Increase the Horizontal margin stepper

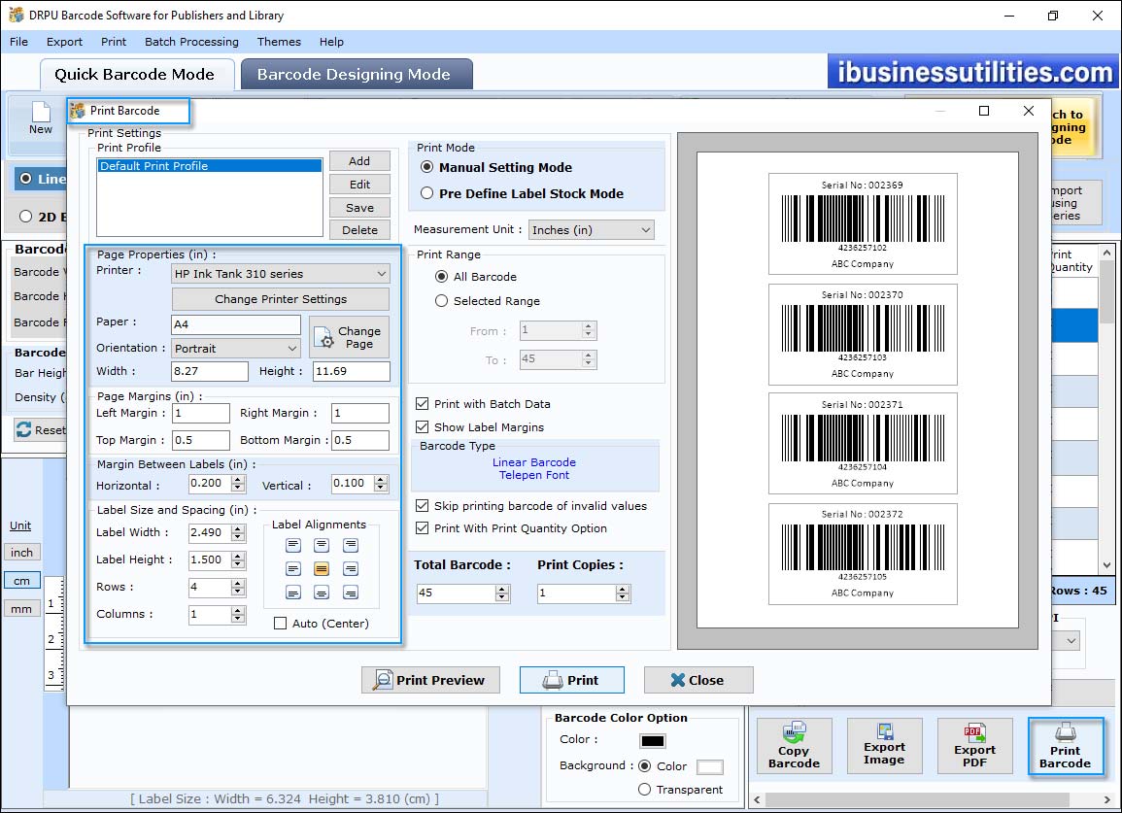(238, 480)
